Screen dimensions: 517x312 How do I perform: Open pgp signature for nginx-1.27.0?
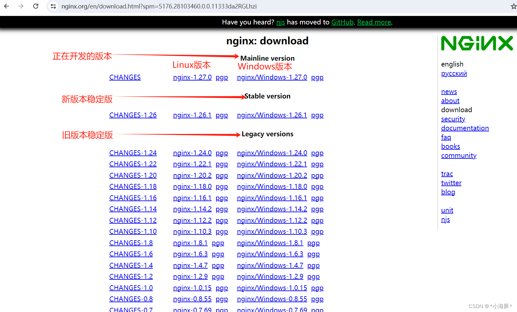point(222,78)
